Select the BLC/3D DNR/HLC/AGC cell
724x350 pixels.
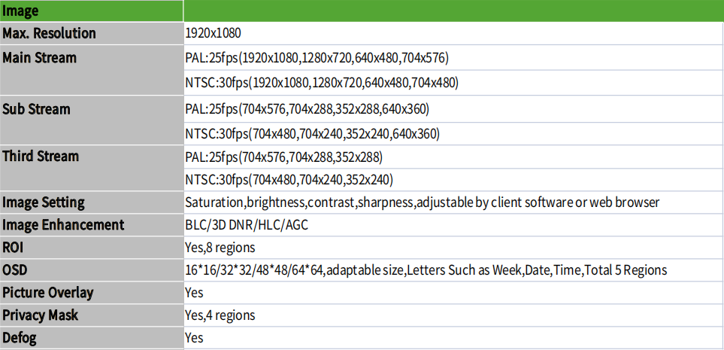(x=453, y=225)
